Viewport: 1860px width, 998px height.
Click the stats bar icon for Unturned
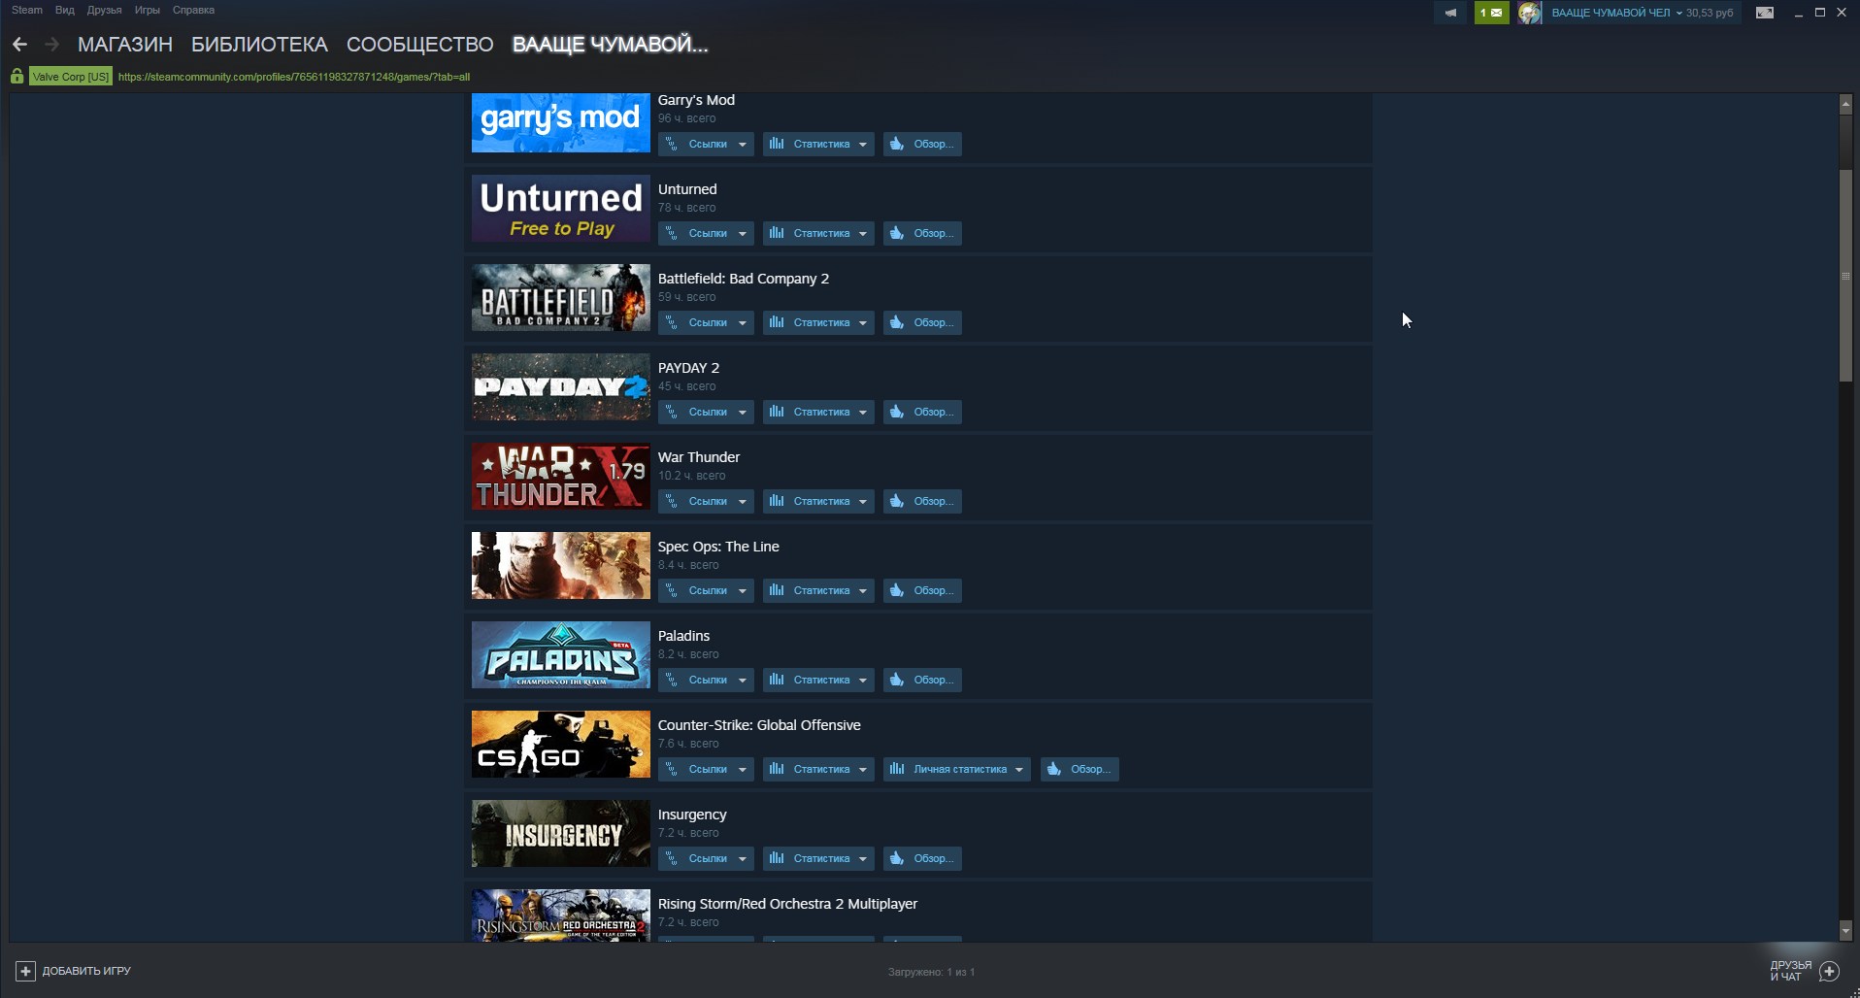coord(777,233)
